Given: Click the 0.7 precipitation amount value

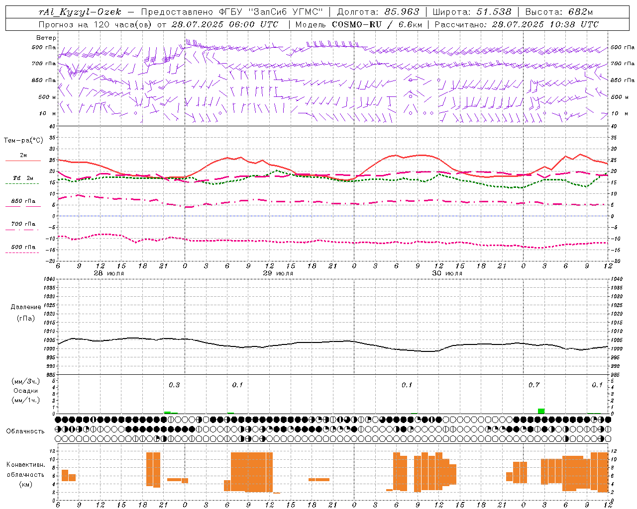Looking at the screenshot, I should click(533, 385).
